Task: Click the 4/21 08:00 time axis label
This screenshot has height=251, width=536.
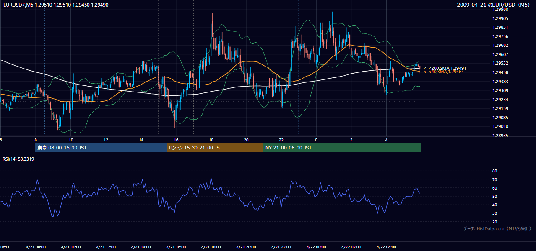Action: pos(35,247)
